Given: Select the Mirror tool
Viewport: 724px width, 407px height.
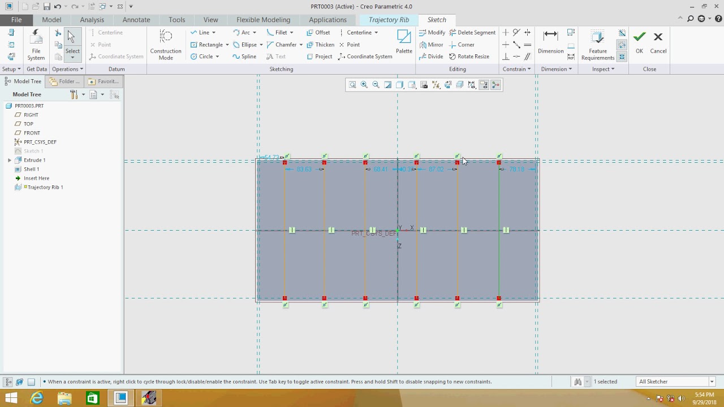Looking at the screenshot, I should (x=431, y=45).
